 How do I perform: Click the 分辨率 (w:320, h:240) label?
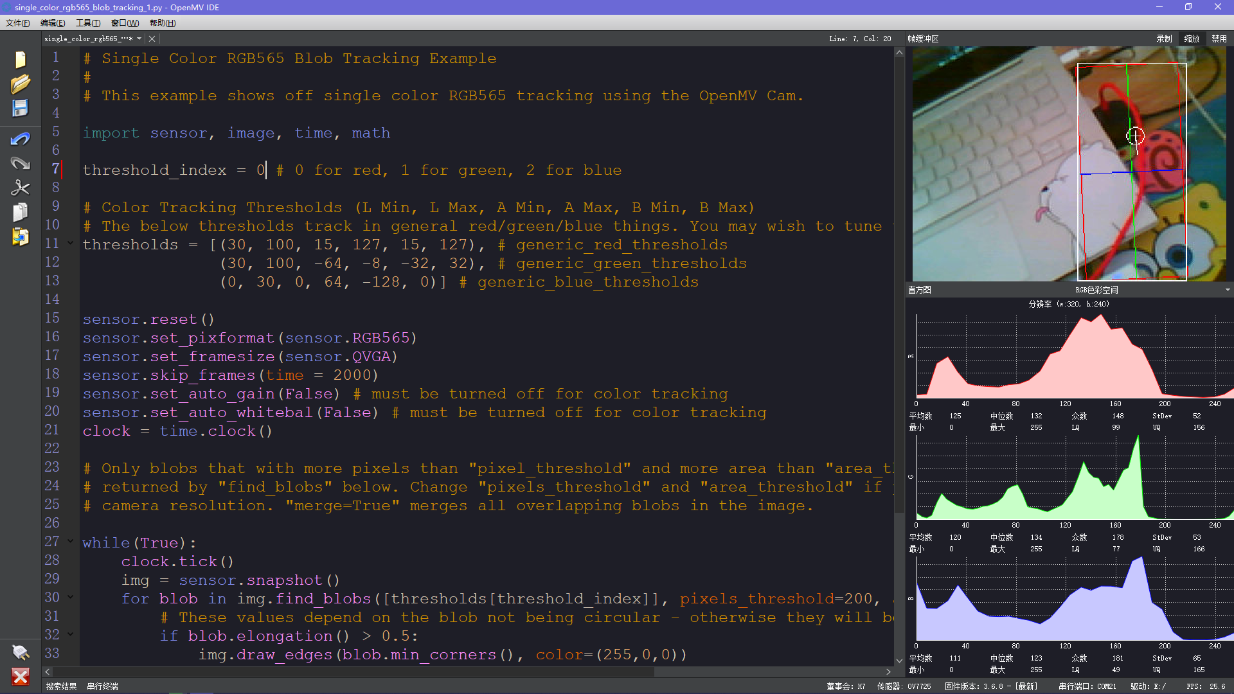point(1069,304)
